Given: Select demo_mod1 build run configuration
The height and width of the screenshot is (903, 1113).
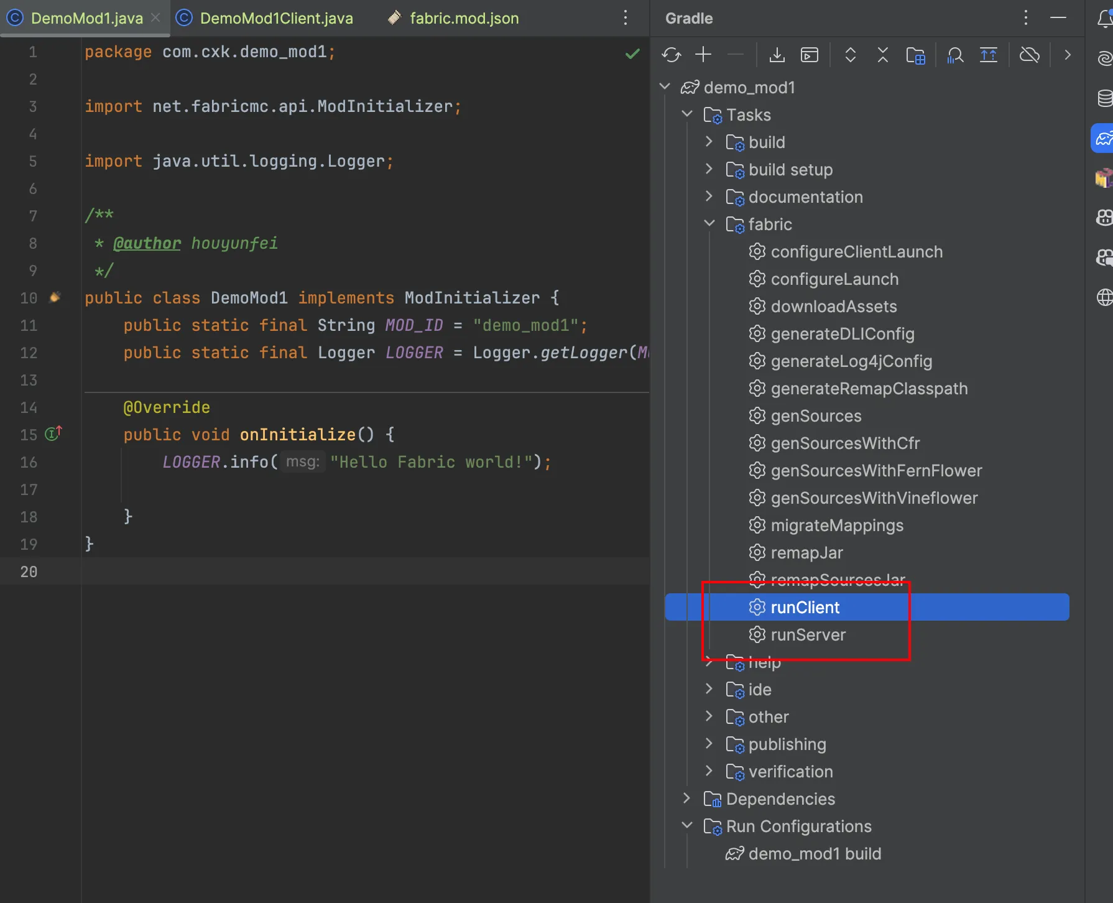Looking at the screenshot, I should click(815, 854).
